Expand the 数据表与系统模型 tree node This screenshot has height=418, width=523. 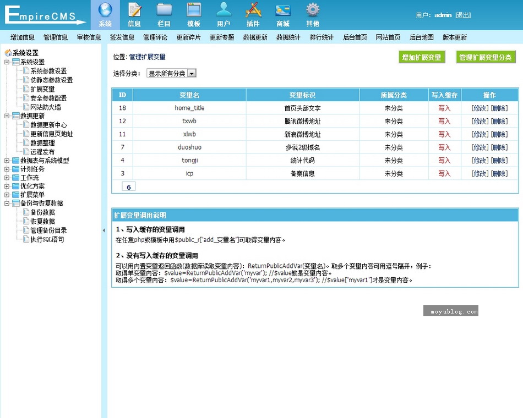7,161
